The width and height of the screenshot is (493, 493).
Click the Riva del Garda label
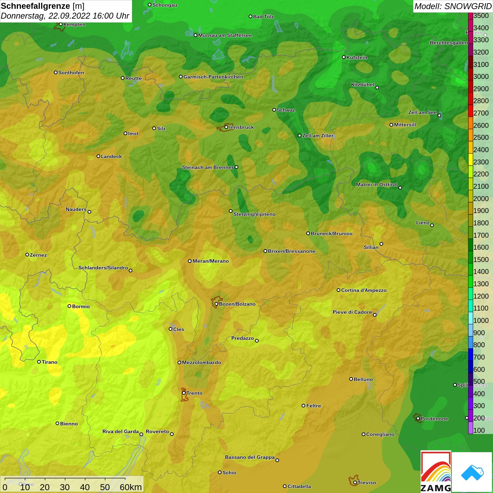click(120, 431)
